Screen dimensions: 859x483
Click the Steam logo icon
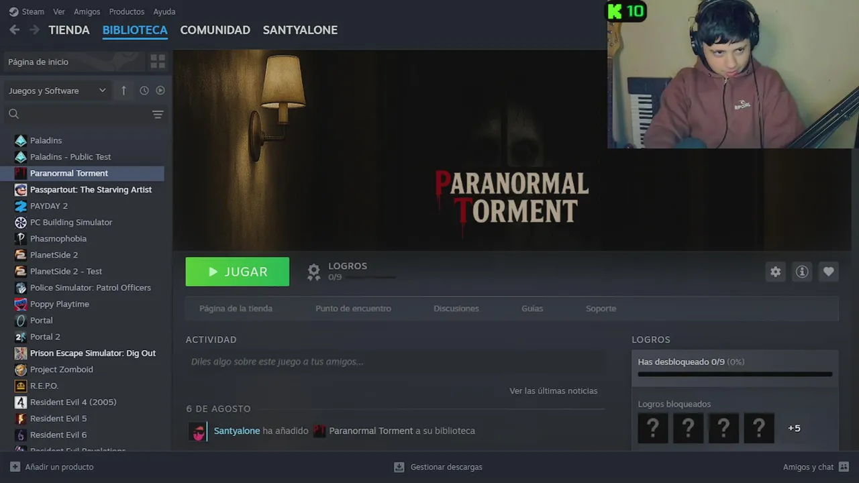click(13, 11)
